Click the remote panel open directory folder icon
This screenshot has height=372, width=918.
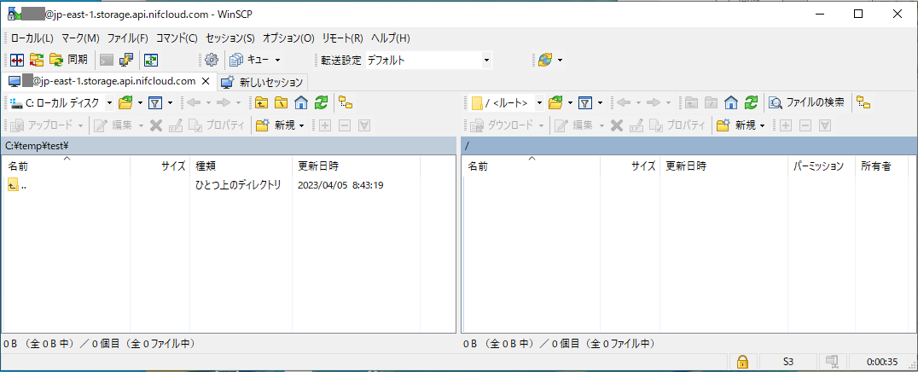[555, 103]
